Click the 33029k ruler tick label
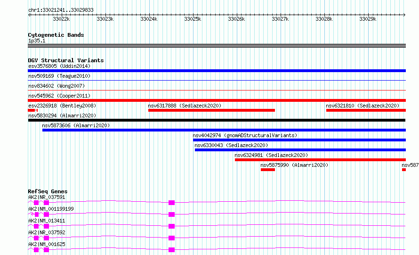This screenshot has height=255, width=419. pos(368,19)
